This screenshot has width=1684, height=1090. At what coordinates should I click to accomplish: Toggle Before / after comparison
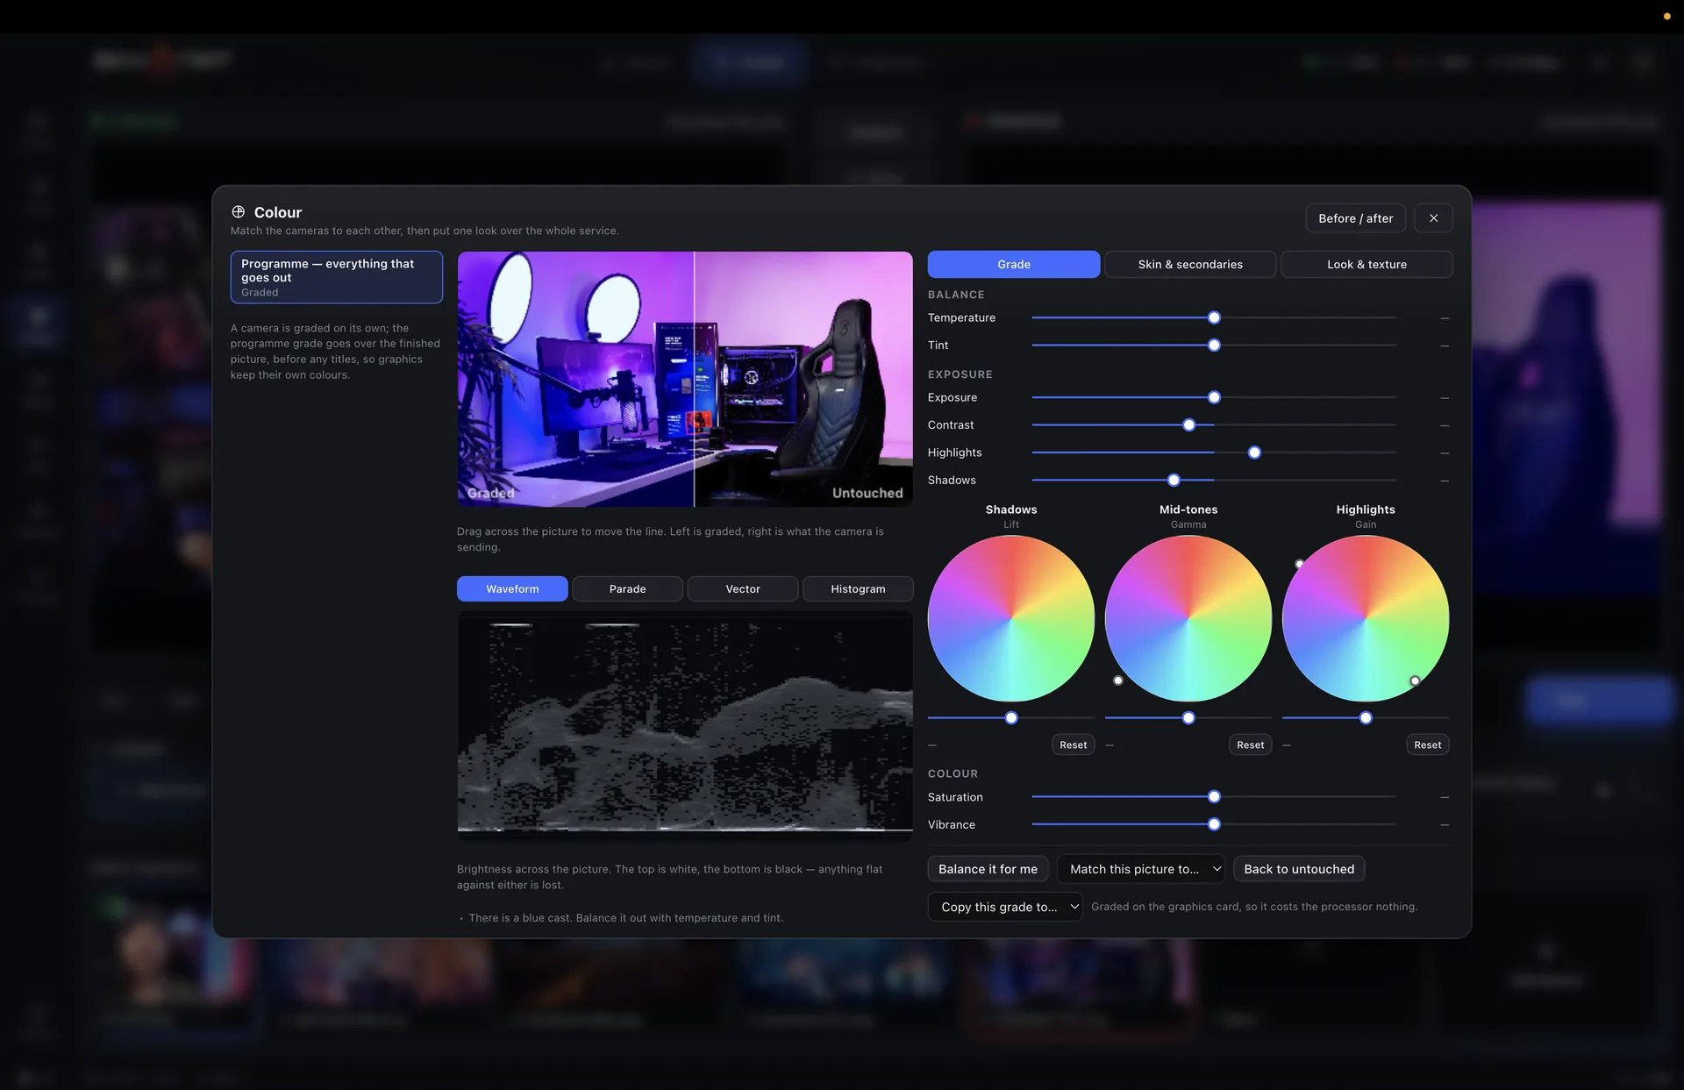1355,218
